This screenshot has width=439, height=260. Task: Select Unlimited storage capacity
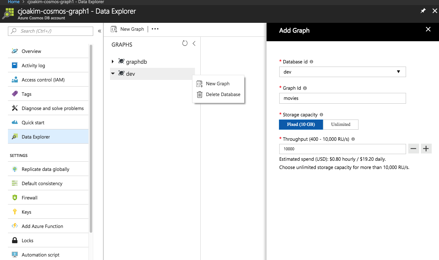tap(341, 125)
